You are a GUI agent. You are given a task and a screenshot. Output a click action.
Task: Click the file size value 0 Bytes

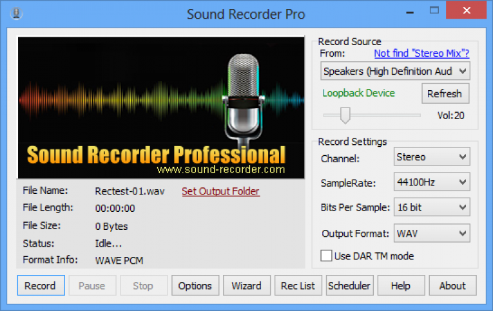[x=111, y=226]
